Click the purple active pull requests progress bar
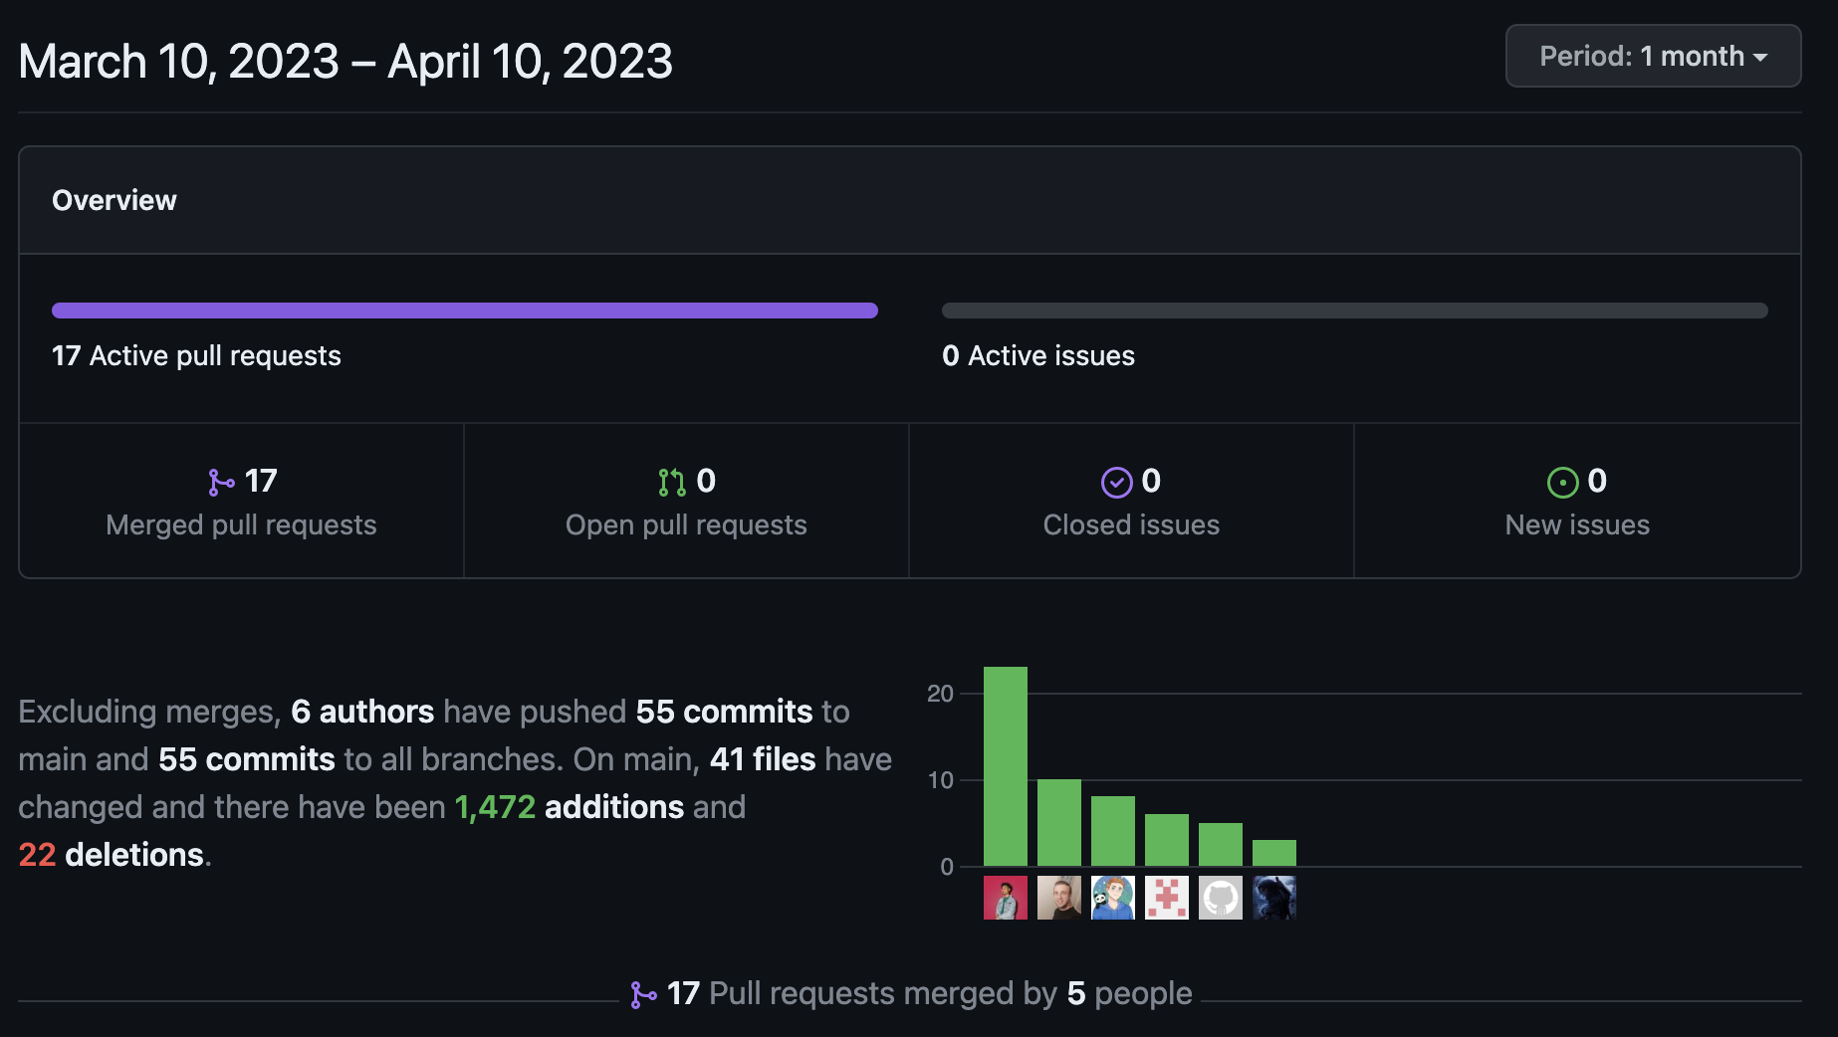The height and width of the screenshot is (1037, 1838). (x=464, y=310)
